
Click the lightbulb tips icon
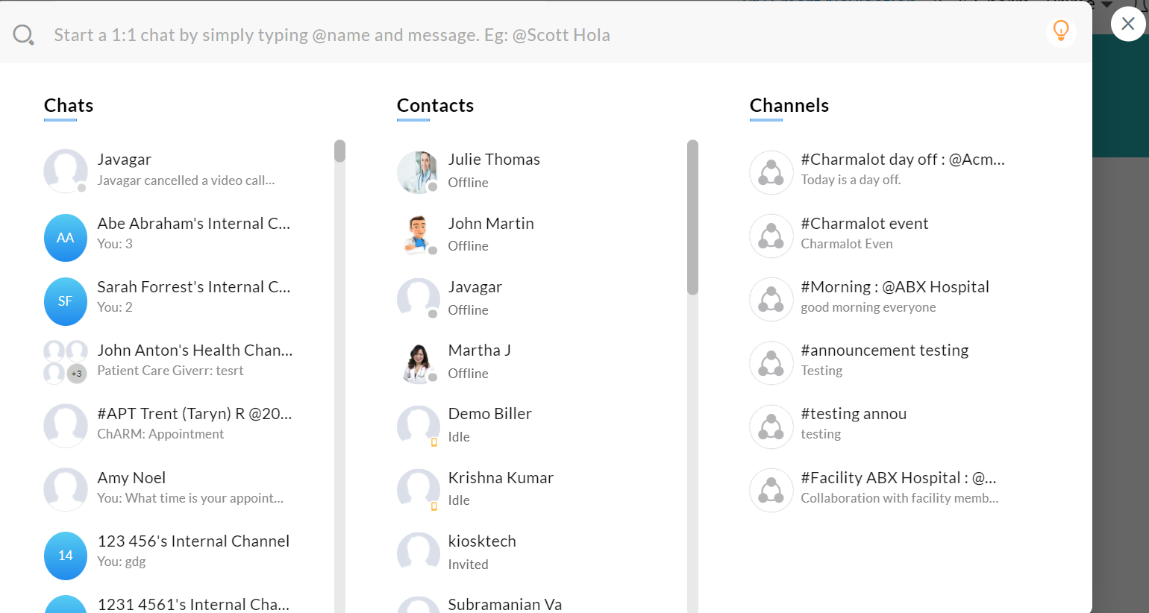click(x=1060, y=31)
